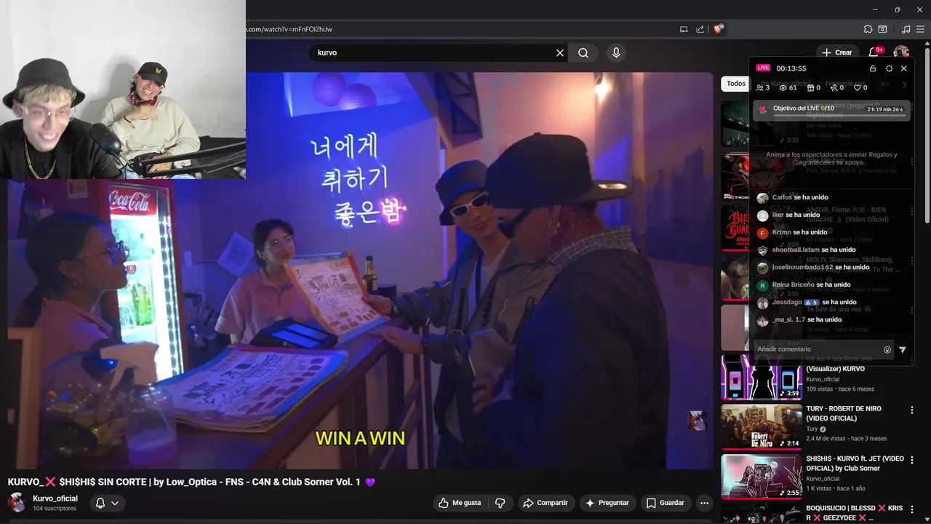Click Reina Briceño se ha unido message
The width and height of the screenshot is (931, 524).
[x=811, y=285]
